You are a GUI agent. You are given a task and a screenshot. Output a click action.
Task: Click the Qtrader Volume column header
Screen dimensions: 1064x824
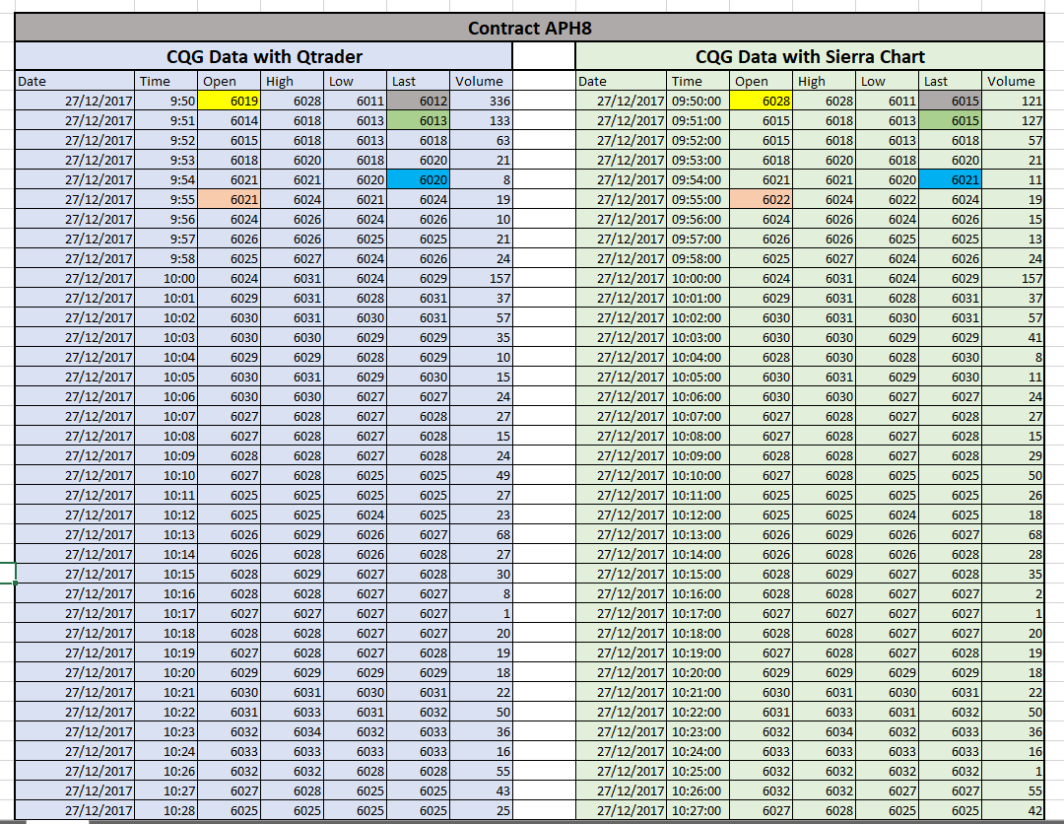coord(481,81)
